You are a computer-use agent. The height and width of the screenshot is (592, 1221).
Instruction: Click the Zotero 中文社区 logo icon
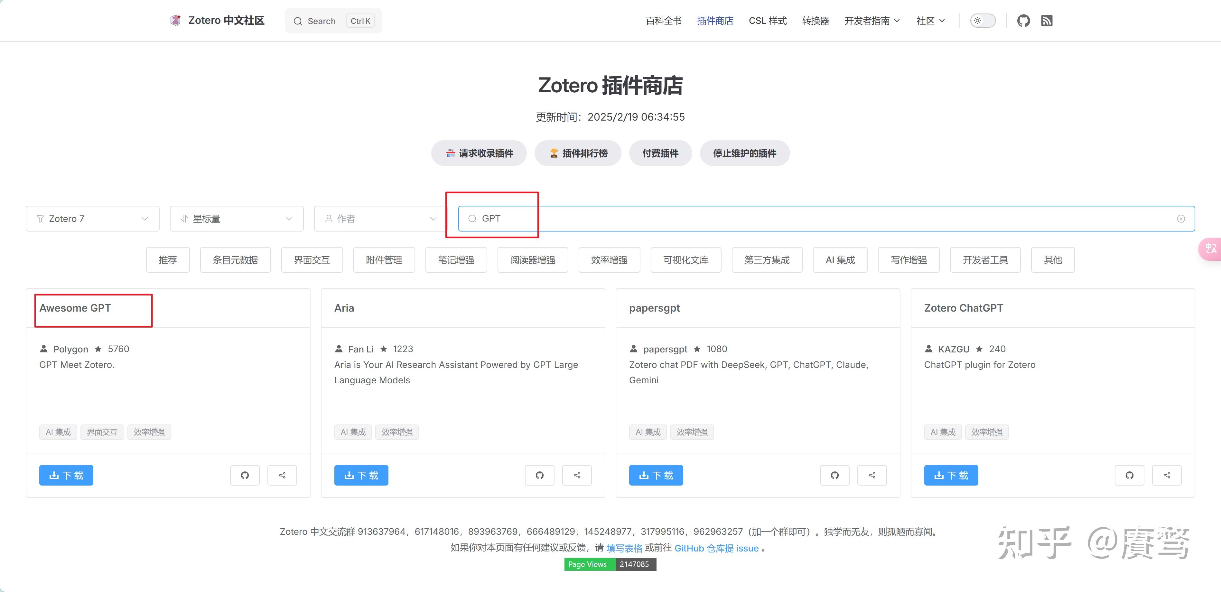[x=176, y=20]
